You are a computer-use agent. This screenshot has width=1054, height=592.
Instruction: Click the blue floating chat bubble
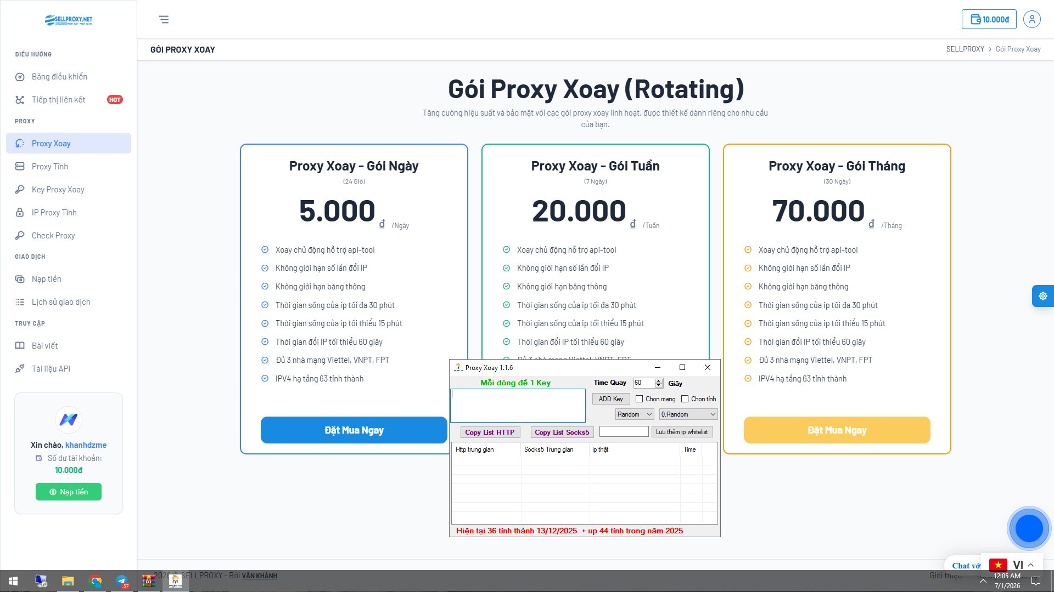coord(1028,528)
